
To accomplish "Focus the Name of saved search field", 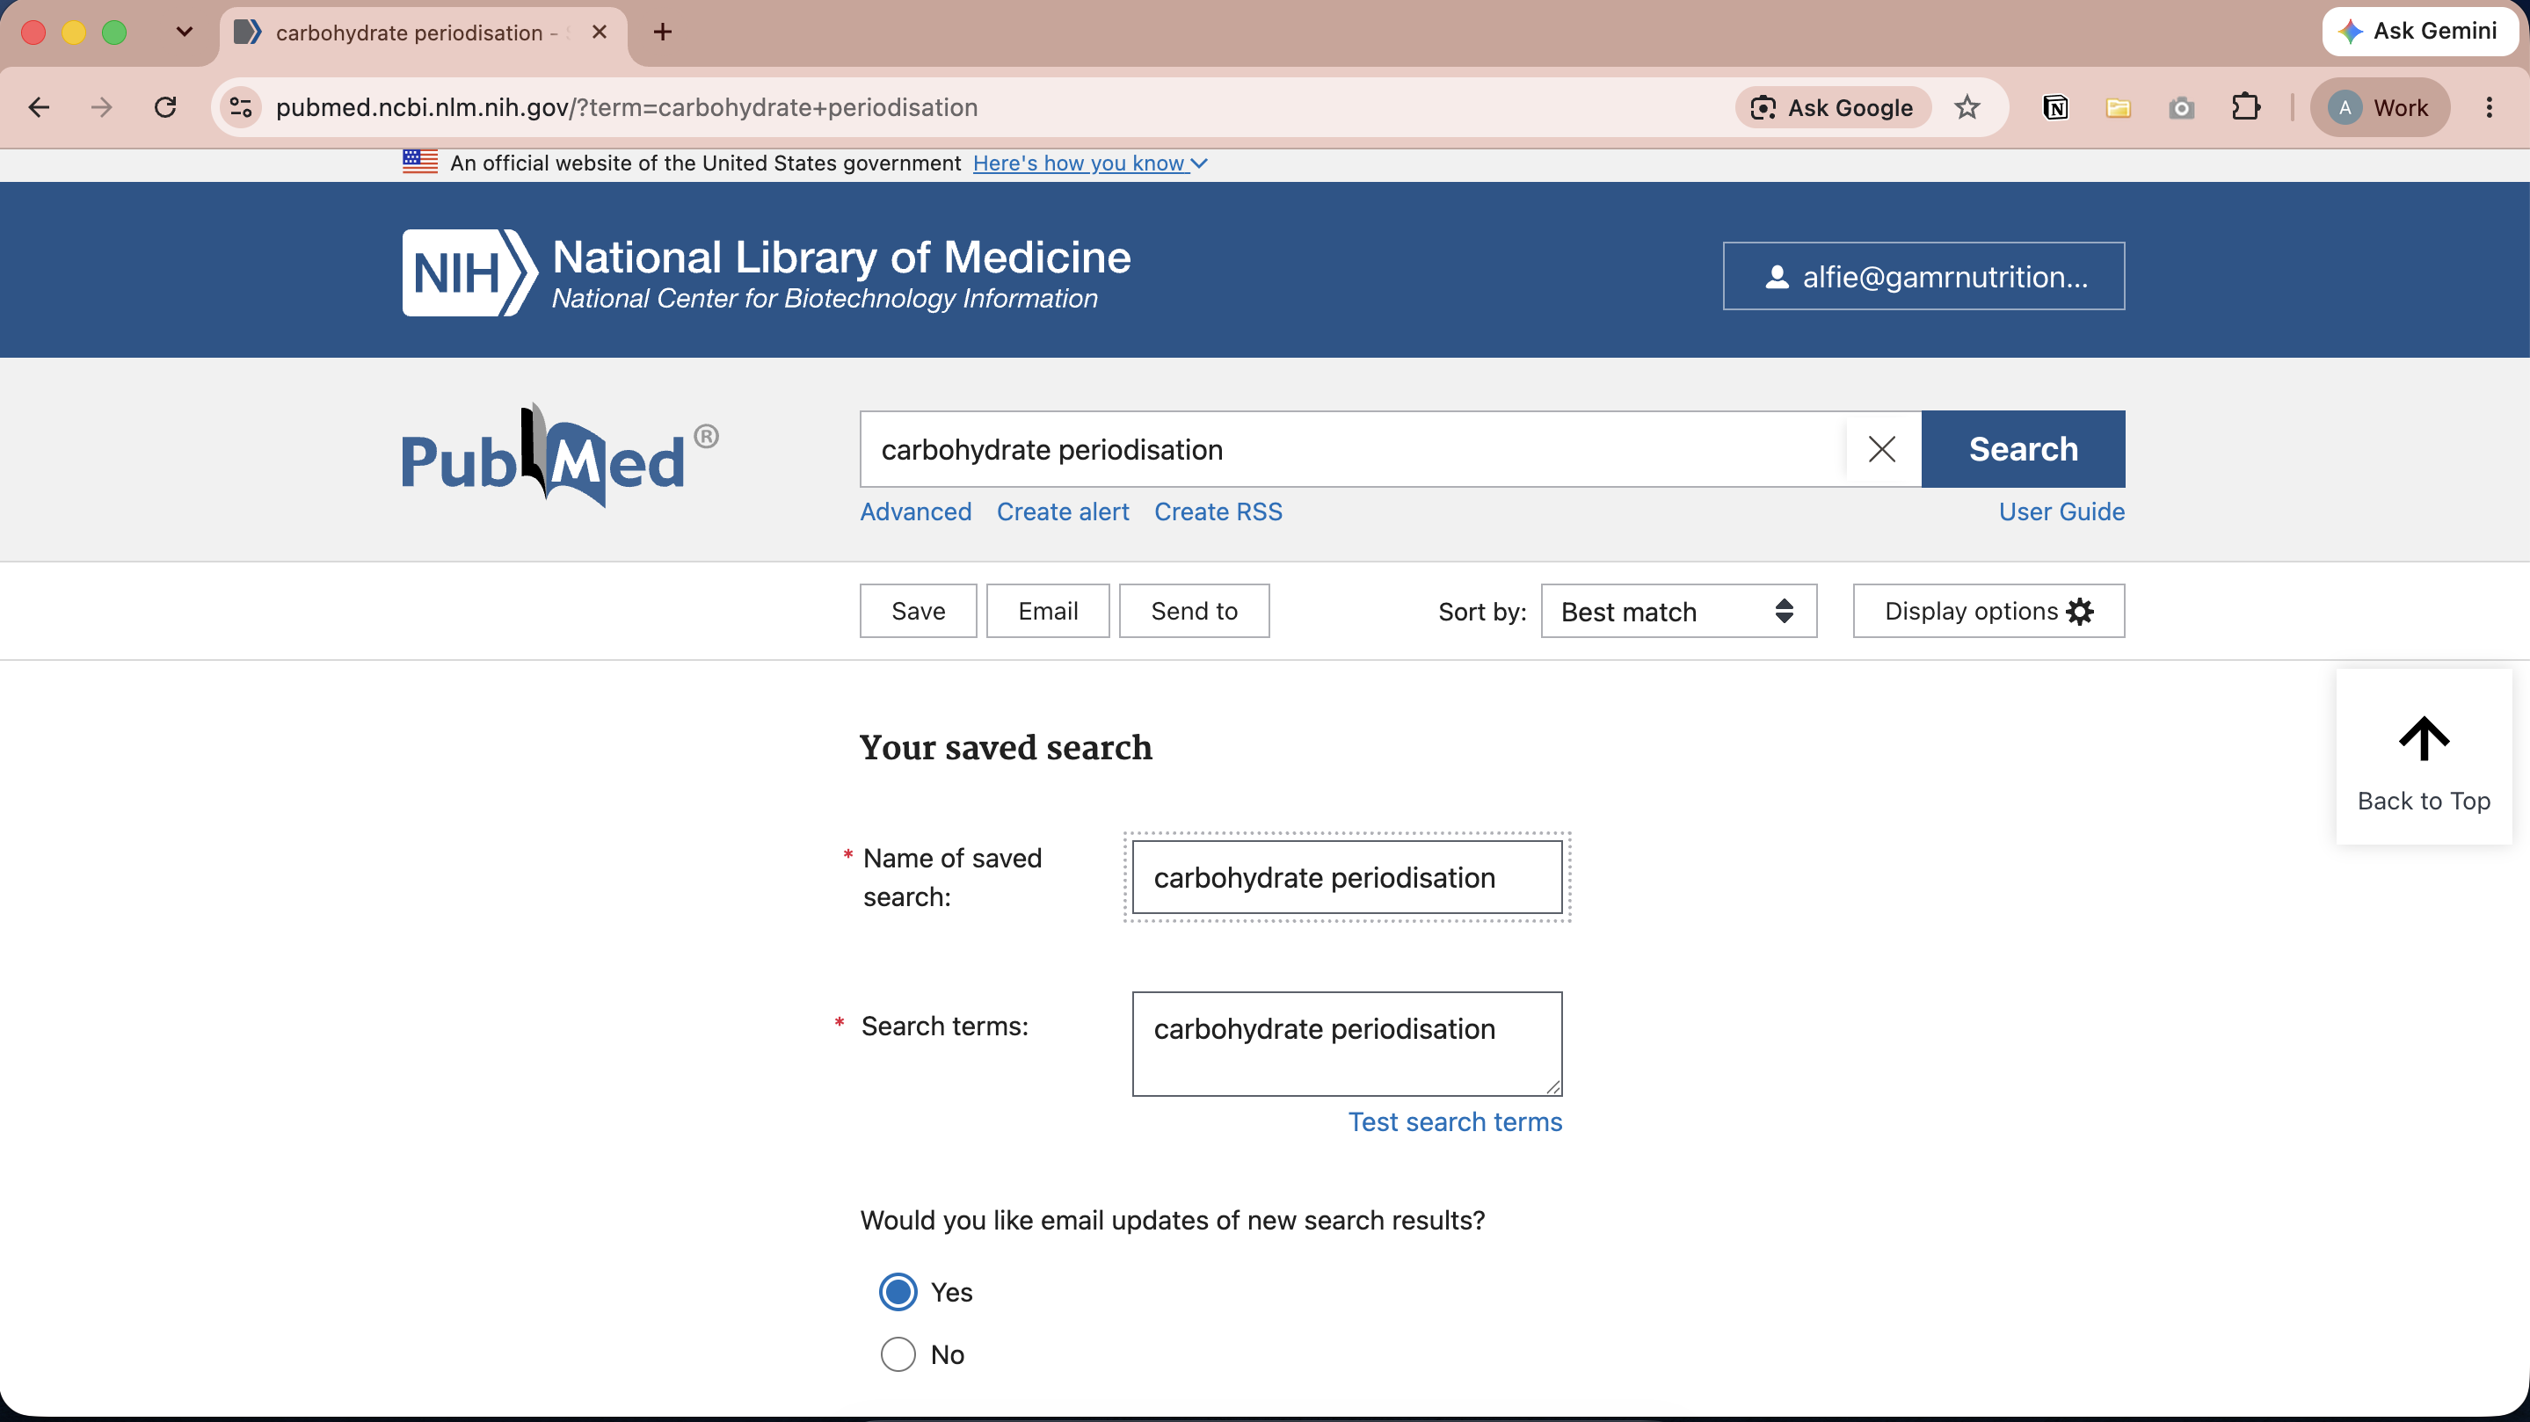I will tap(1347, 877).
